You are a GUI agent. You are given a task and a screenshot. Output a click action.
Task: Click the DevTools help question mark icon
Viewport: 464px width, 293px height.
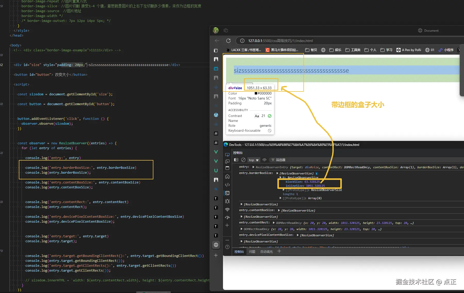(x=227, y=247)
